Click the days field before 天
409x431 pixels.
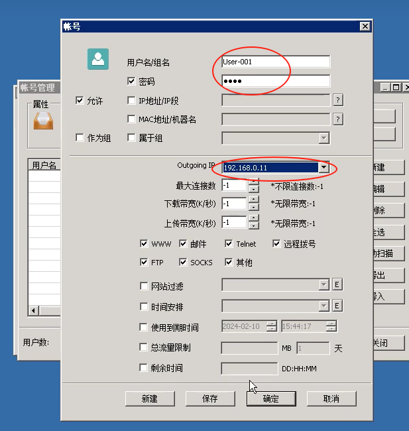(313, 348)
